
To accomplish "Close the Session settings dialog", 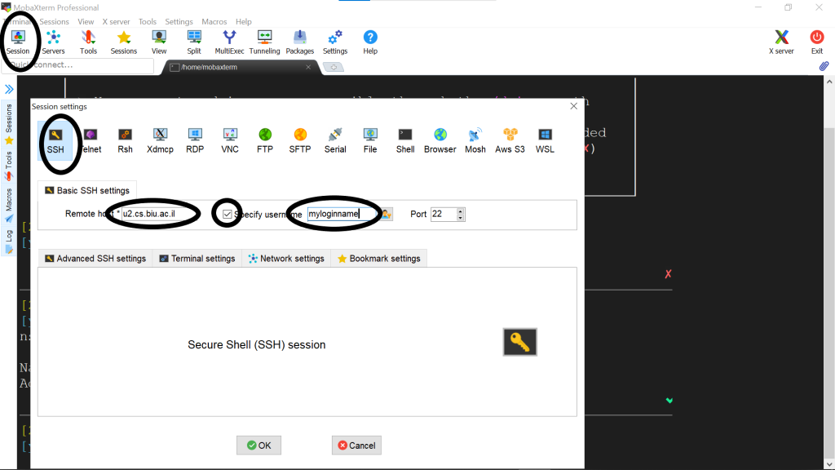I will click(x=573, y=106).
